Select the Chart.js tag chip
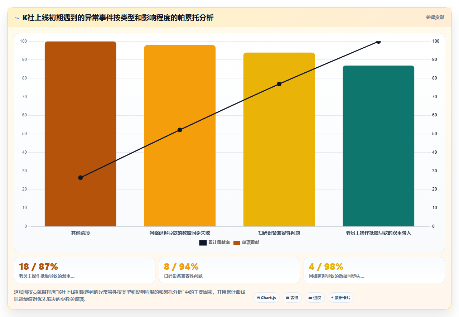Viewport: 459px width, 317px height. 266,298
